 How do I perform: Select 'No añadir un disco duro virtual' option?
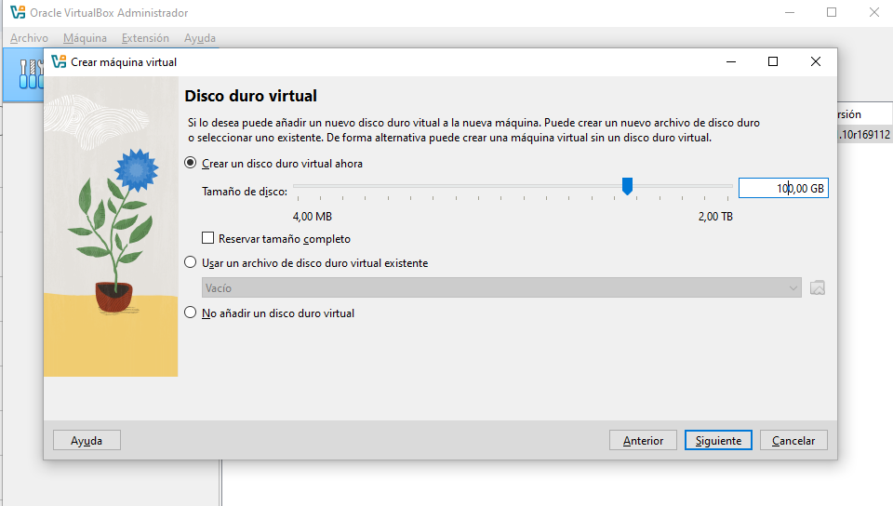click(x=190, y=313)
